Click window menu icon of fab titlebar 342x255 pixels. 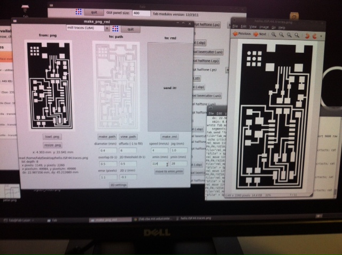51,5
